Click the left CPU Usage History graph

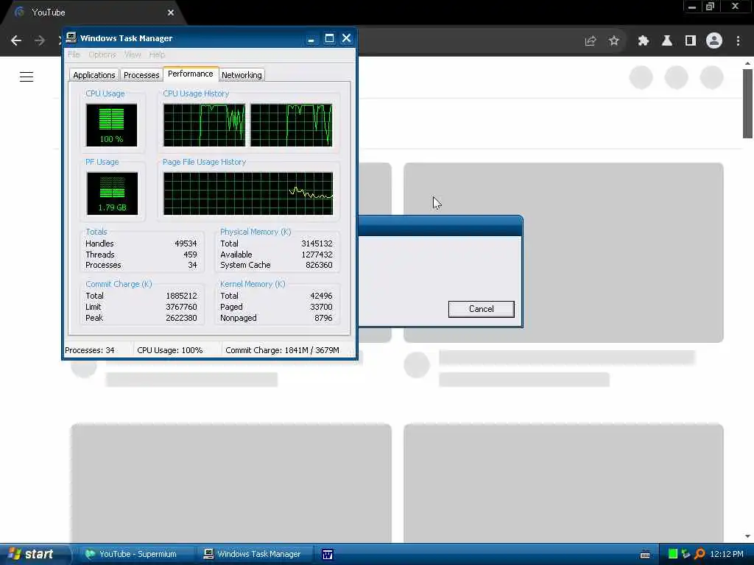pyautogui.click(x=205, y=125)
